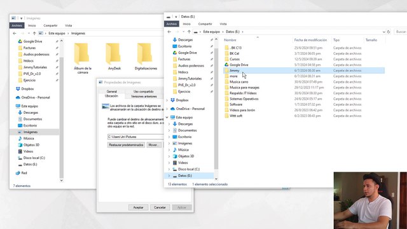This screenshot has height=229, width=407.
Task: Open the Álbum de la cámara folder icon
Action: [x=82, y=53]
